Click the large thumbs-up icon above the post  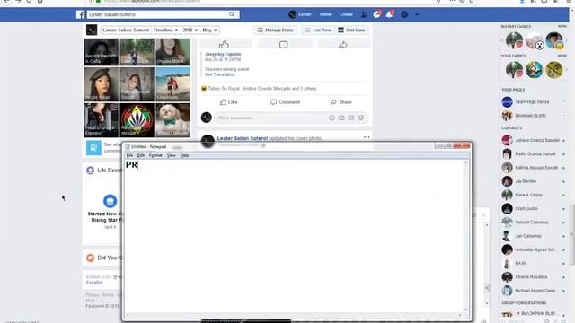[224, 45]
